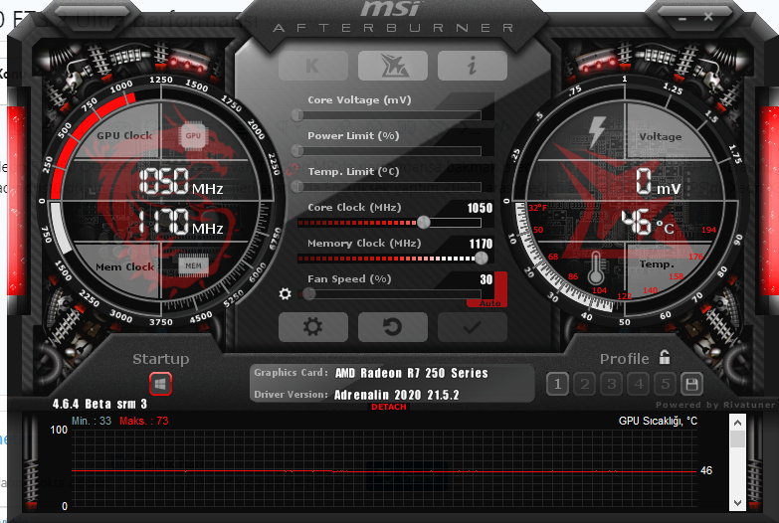Toggle link icon between power and temp limit
Image resolution: width=779 pixels, height=523 pixels.
click(292, 169)
